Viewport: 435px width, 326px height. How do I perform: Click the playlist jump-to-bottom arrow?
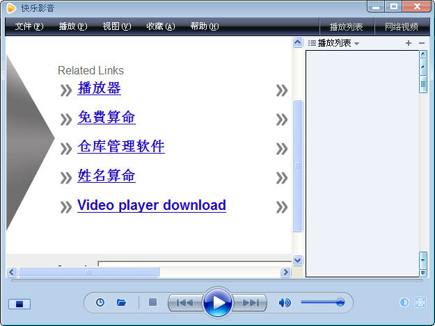[x=422, y=272]
